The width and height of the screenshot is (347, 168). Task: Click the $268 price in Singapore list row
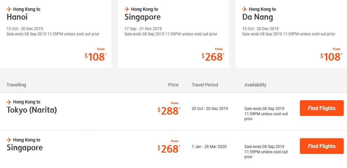[x=169, y=149]
